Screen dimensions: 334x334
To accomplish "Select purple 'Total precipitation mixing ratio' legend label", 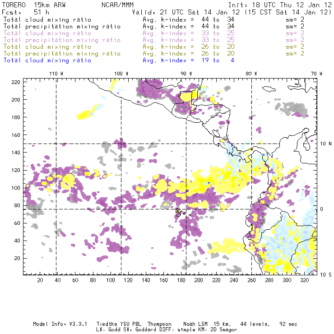I will (x=62, y=40).
